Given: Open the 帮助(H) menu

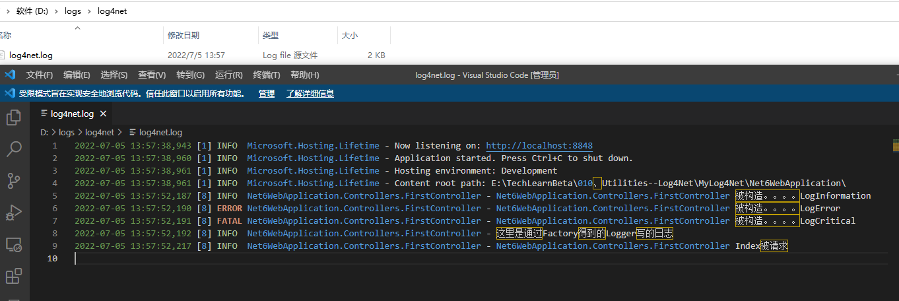Looking at the screenshot, I should pyautogui.click(x=304, y=75).
